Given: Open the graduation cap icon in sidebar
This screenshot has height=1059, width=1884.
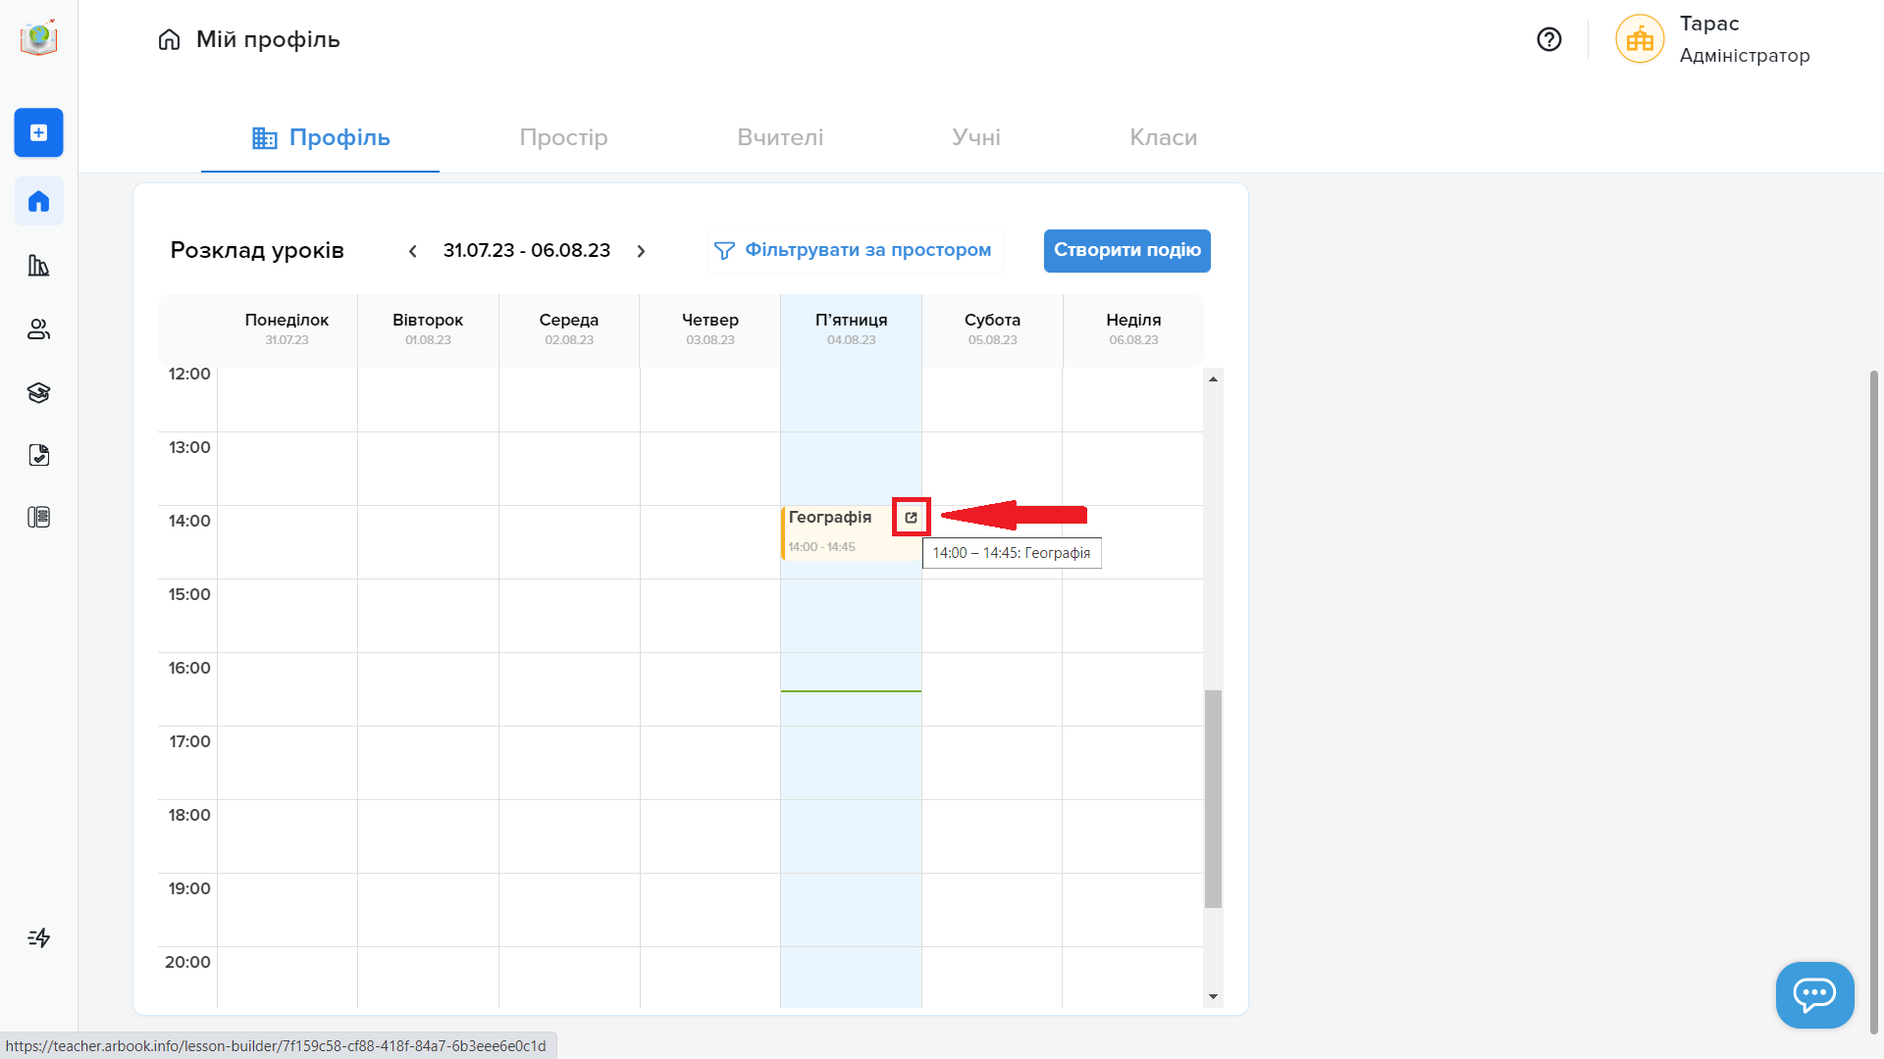Looking at the screenshot, I should click(38, 392).
